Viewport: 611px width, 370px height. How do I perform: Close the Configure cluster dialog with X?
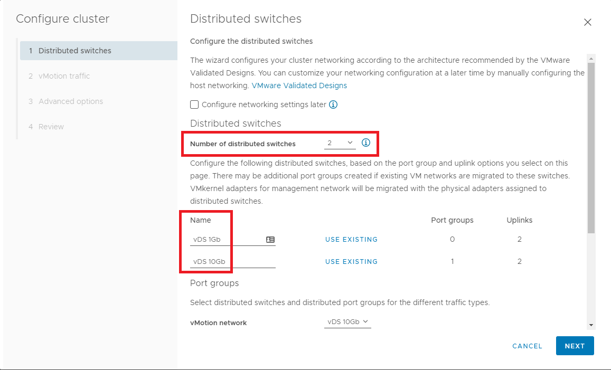[587, 22]
